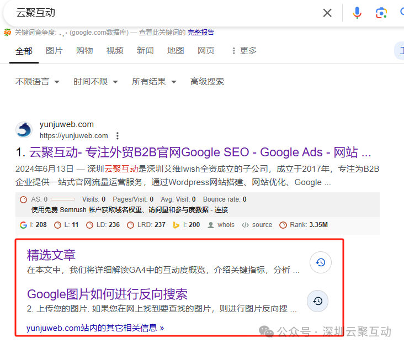Click the Rank: 3.35M metric
Viewport: 404px width, 348px height.
304,225
